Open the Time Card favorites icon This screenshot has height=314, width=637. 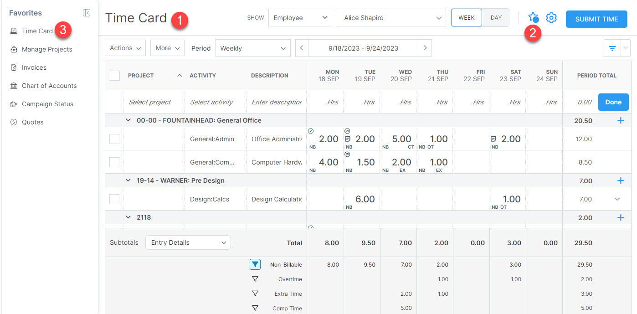[x=14, y=31]
